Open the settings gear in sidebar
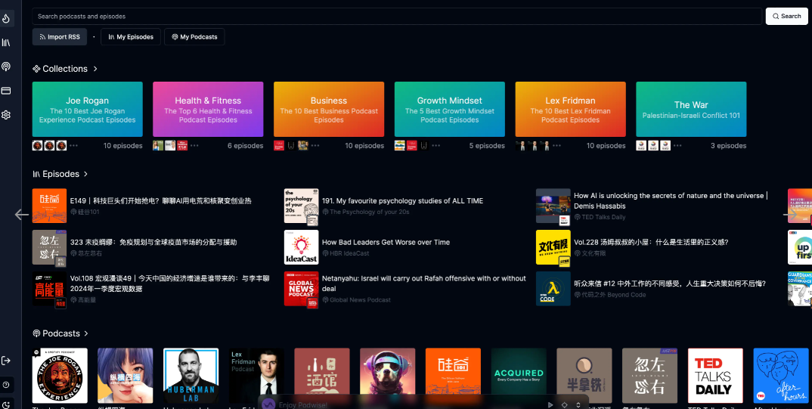812x409 pixels. 6,115
